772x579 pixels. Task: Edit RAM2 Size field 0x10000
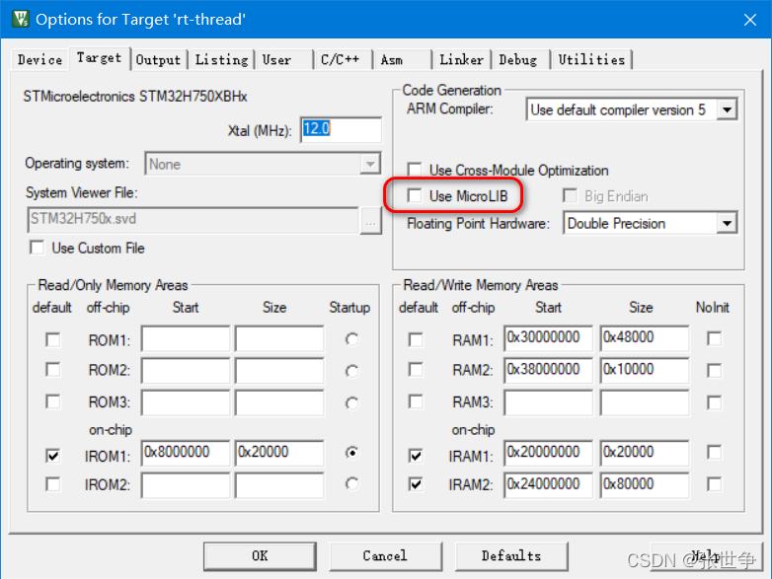pos(645,370)
